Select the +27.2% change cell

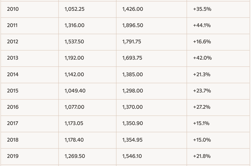click(x=201, y=107)
